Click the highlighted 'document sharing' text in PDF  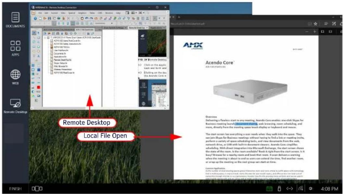(x=246, y=124)
